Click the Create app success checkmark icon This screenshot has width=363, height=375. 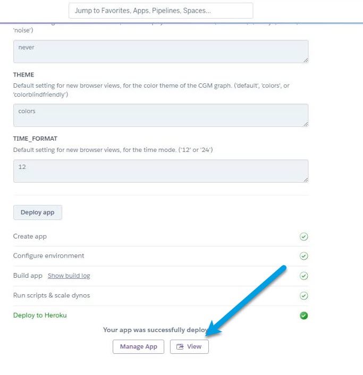point(303,237)
